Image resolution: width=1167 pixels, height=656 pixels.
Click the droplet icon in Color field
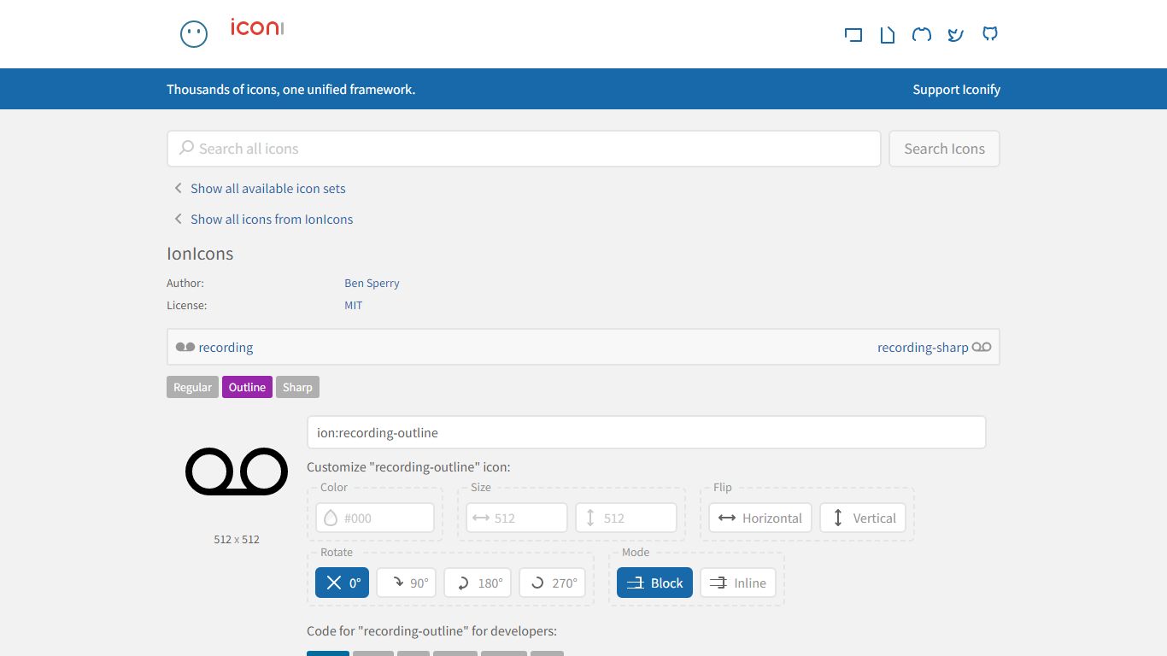pyautogui.click(x=331, y=518)
